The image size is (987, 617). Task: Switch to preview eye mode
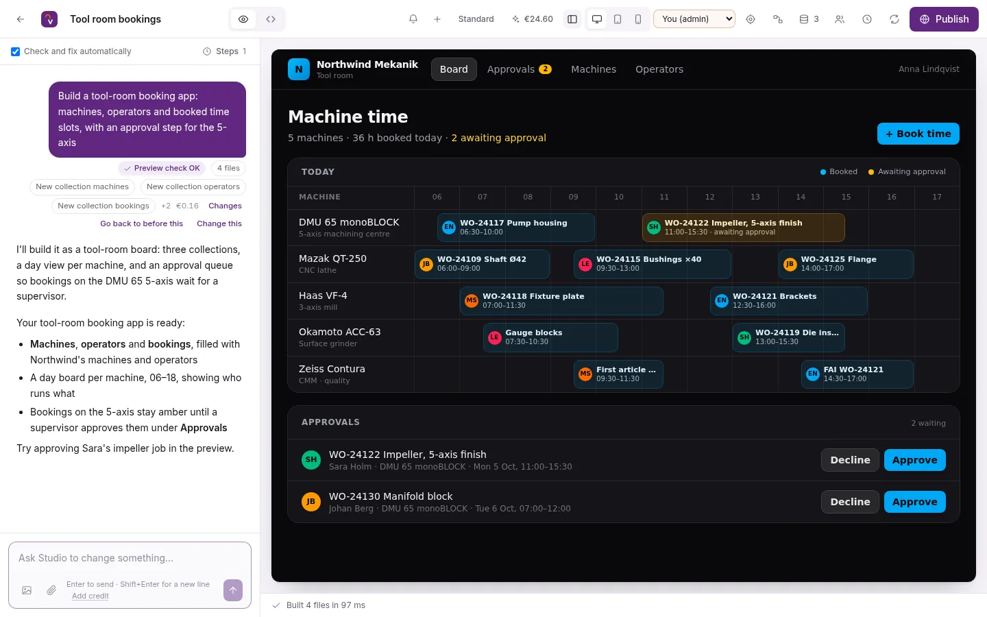coord(243,19)
